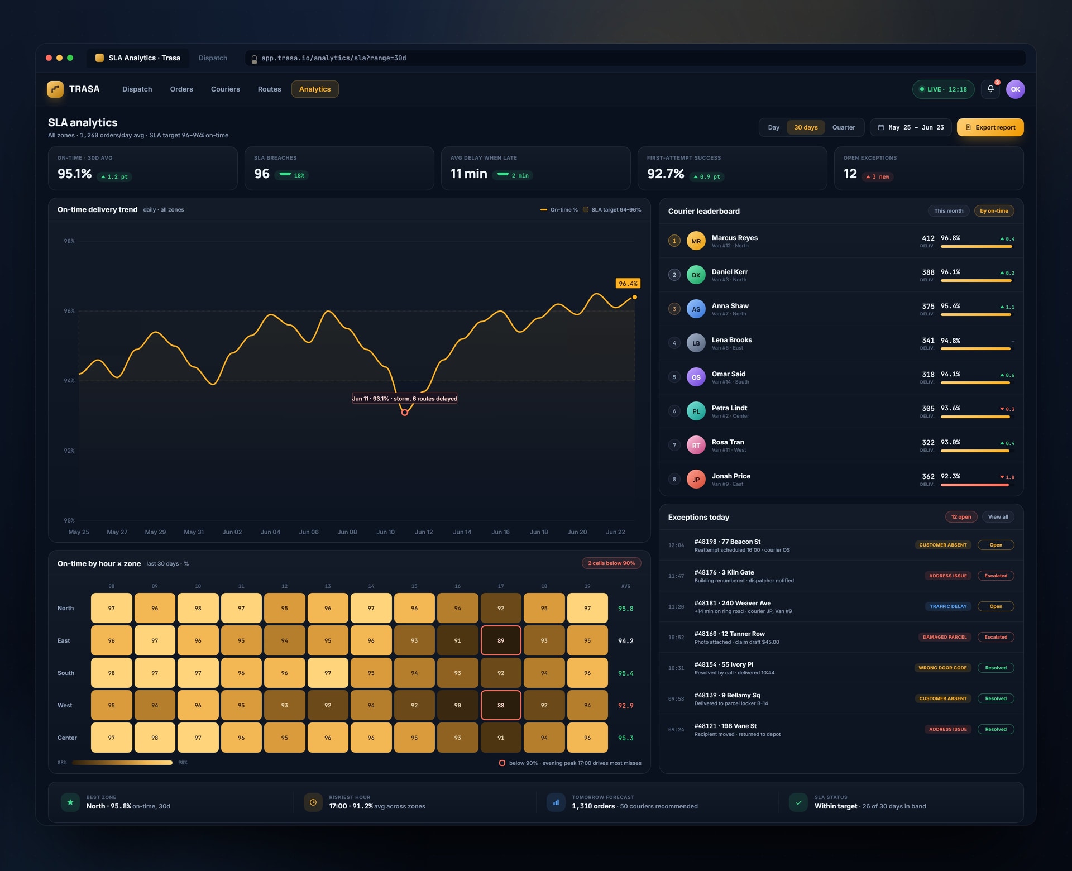Click the LIVE 12:18 status badge

(x=943, y=89)
